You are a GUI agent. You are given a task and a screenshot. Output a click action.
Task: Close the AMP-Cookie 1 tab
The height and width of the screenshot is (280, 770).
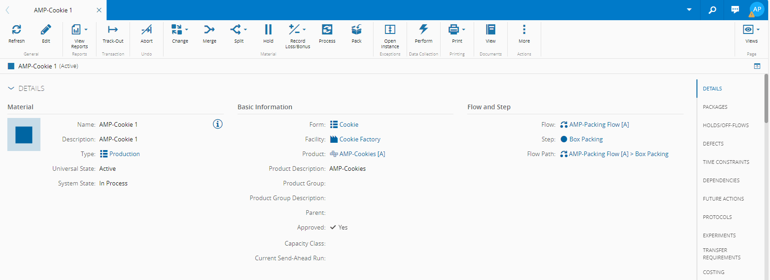[99, 10]
